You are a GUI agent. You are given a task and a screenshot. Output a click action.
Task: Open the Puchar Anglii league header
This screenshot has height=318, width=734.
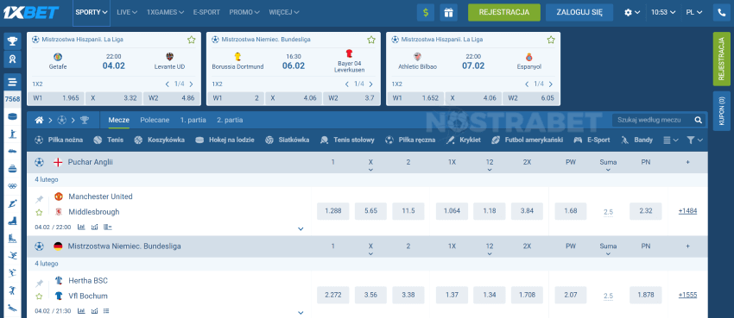coord(91,162)
